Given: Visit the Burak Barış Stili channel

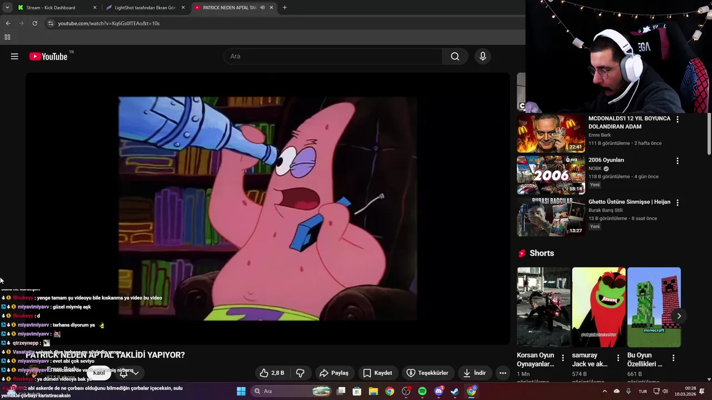Looking at the screenshot, I should point(606,210).
